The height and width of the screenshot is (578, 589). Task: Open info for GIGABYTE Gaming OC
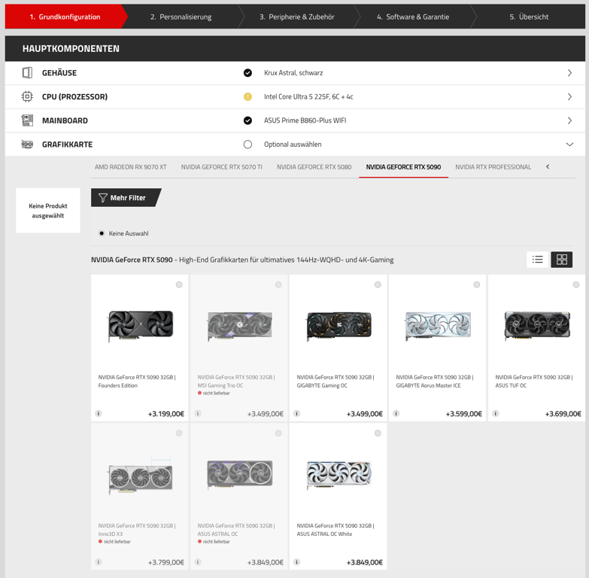click(297, 413)
